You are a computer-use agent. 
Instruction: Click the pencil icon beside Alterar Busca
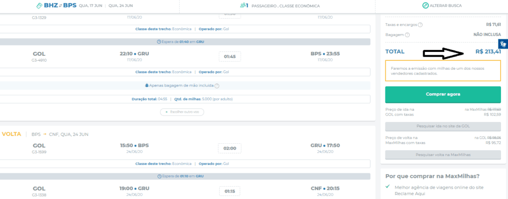click(x=425, y=5)
